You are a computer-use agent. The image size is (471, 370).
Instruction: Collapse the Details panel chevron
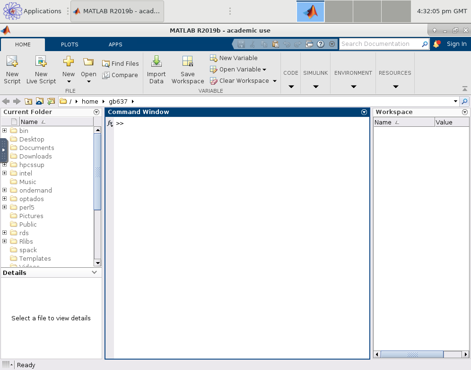[95, 273]
